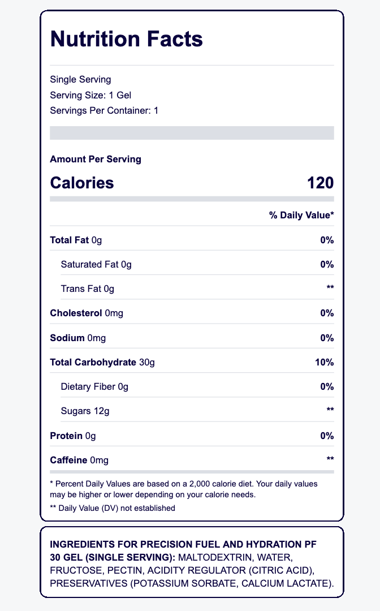380x611 pixels.
Task: Select the Serving Size: 1 Gel line
Action: pos(91,94)
